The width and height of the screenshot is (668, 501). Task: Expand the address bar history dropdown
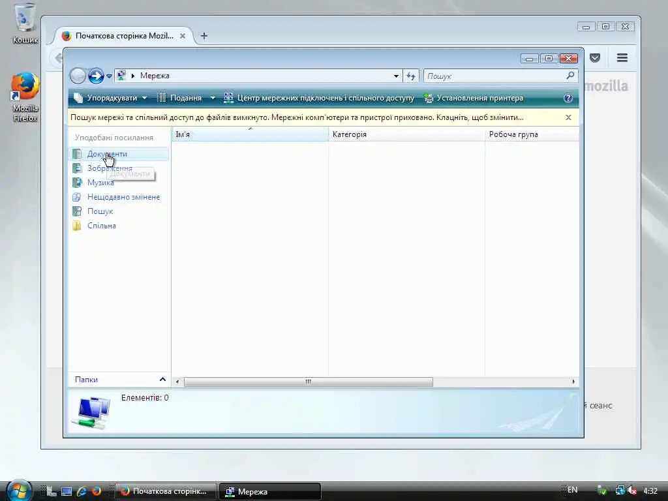(x=396, y=76)
